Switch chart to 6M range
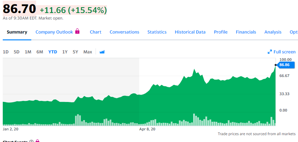The width and height of the screenshot is (298, 142). (x=40, y=52)
